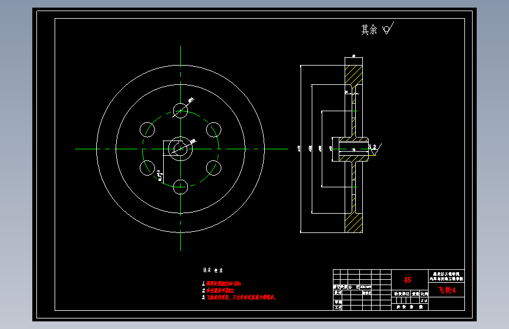Click the school name text in title block
The image size is (509, 329).
(446, 276)
